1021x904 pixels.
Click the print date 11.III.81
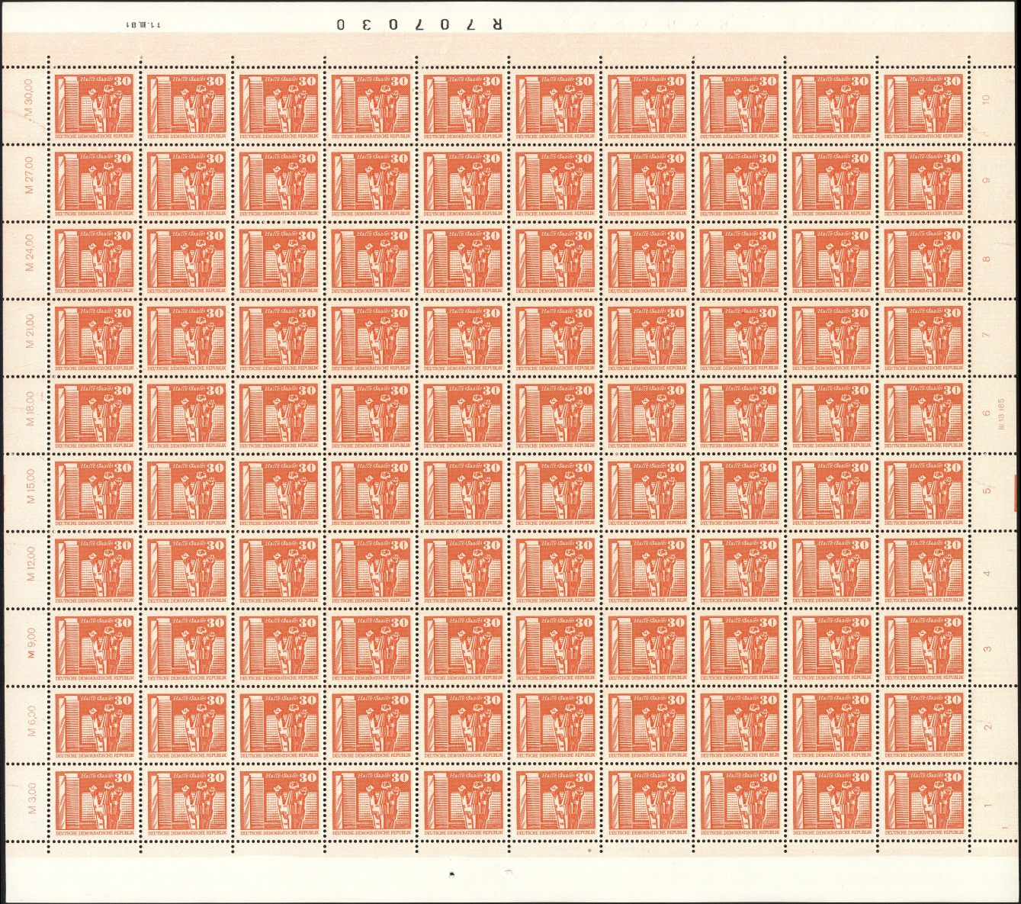143,25
